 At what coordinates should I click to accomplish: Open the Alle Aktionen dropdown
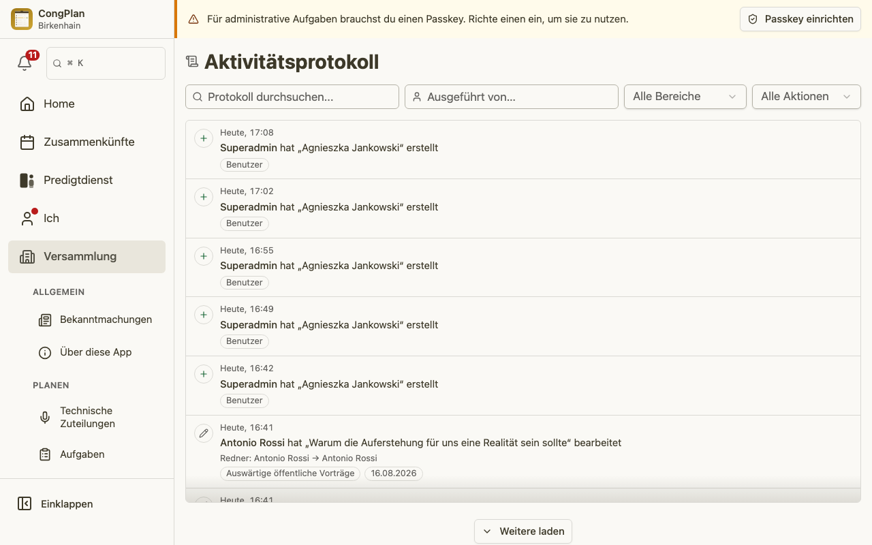807,97
